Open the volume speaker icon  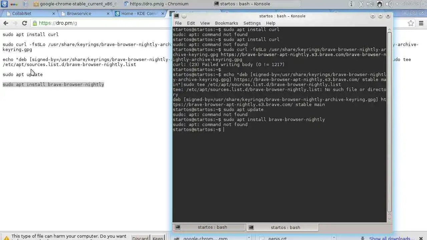389,4
